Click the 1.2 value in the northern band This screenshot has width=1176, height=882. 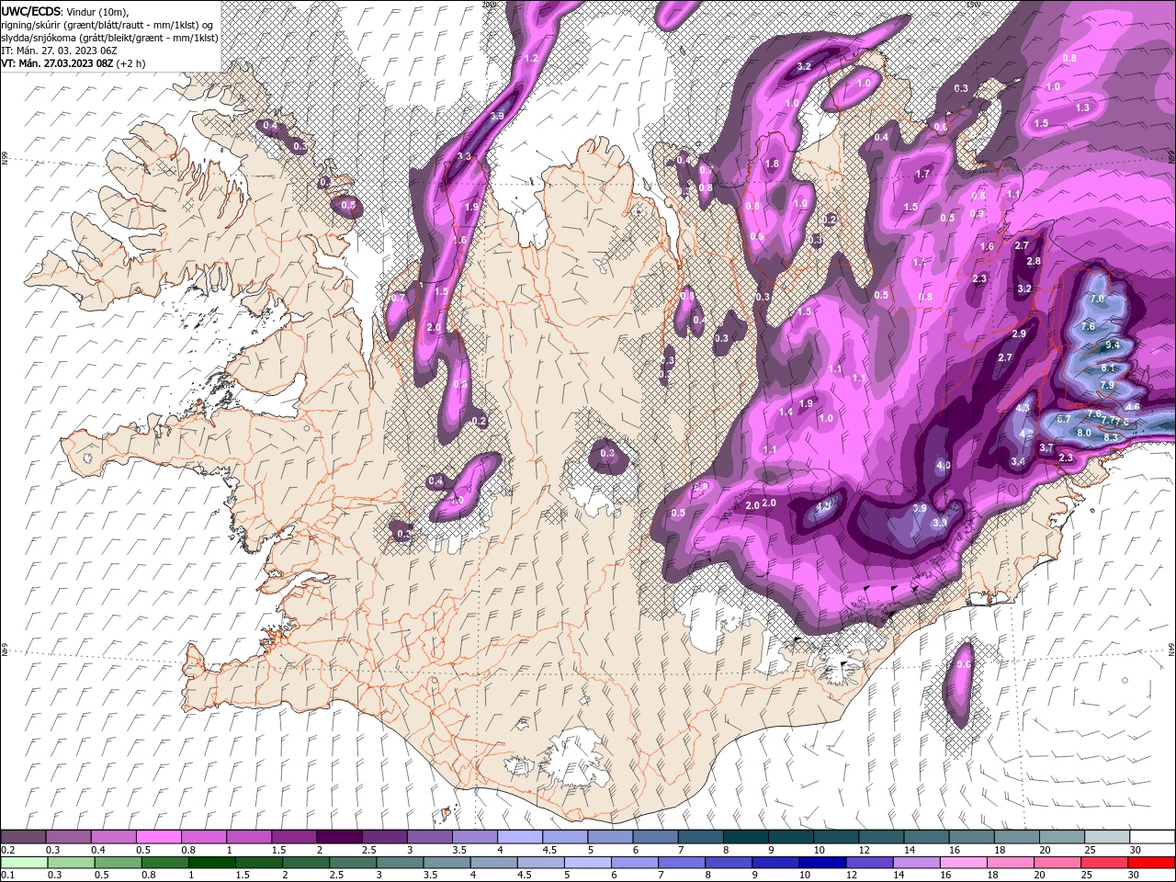coord(530,58)
